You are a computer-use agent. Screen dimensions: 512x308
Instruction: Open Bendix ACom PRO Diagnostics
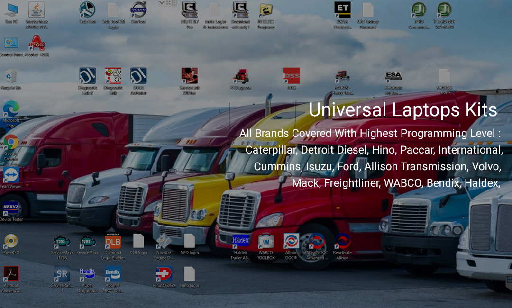113,279
